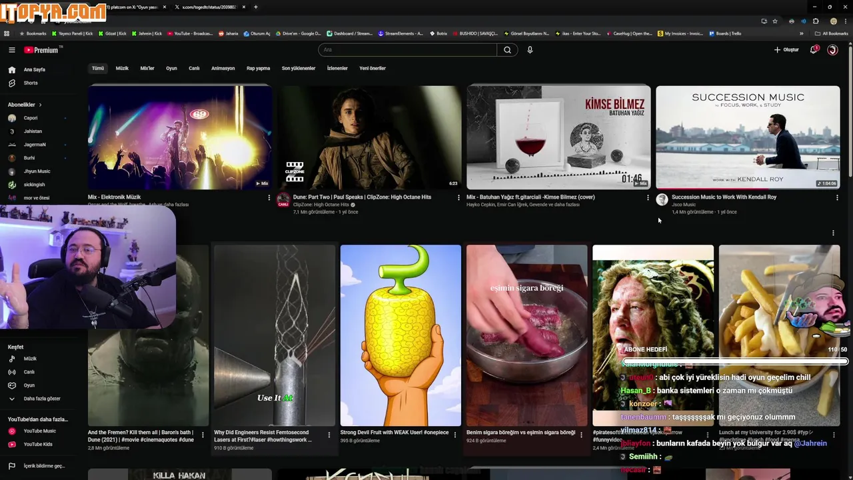The image size is (853, 480).
Task: Open the browser apps grid shortcut
Action: (7, 33)
